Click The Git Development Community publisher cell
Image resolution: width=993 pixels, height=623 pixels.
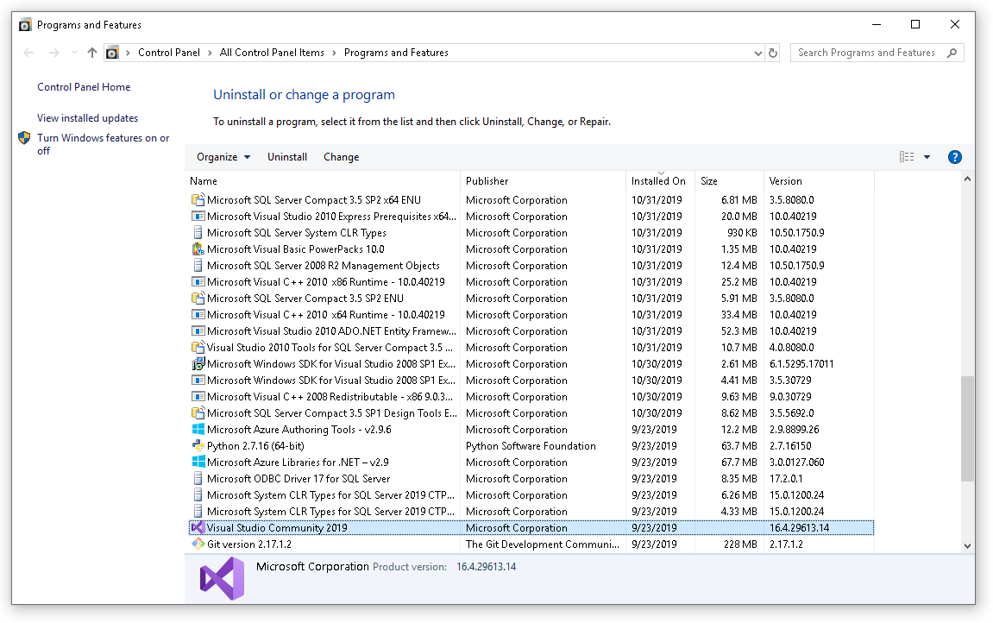543,544
